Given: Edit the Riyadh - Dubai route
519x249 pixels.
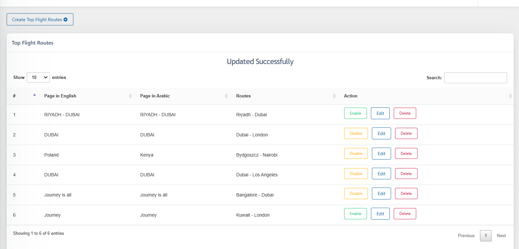Looking at the screenshot, I should 380,113.
